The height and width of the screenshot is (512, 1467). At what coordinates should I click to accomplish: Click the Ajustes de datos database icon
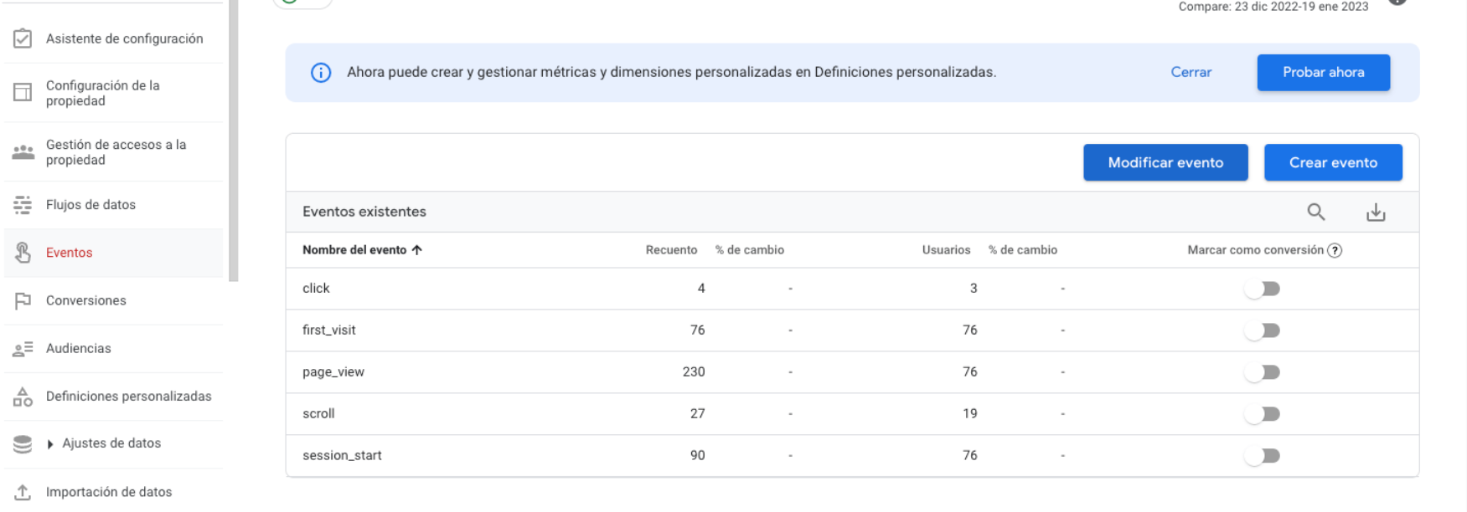click(23, 443)
